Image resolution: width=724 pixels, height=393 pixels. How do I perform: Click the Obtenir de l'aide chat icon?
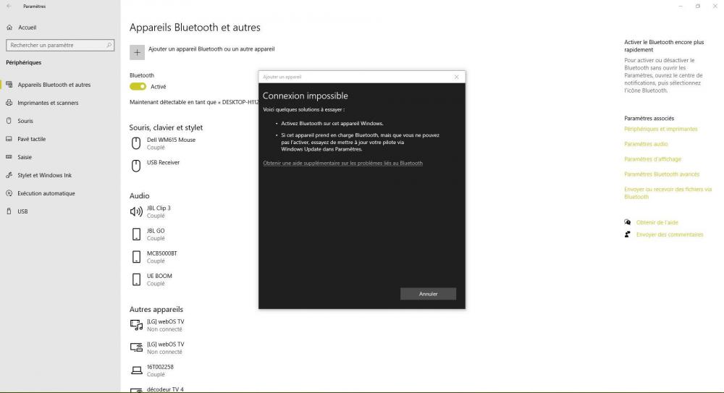pos(628,223)
